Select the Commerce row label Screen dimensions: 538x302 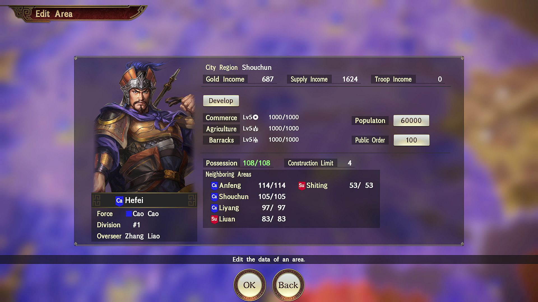(x=221, y=118)
